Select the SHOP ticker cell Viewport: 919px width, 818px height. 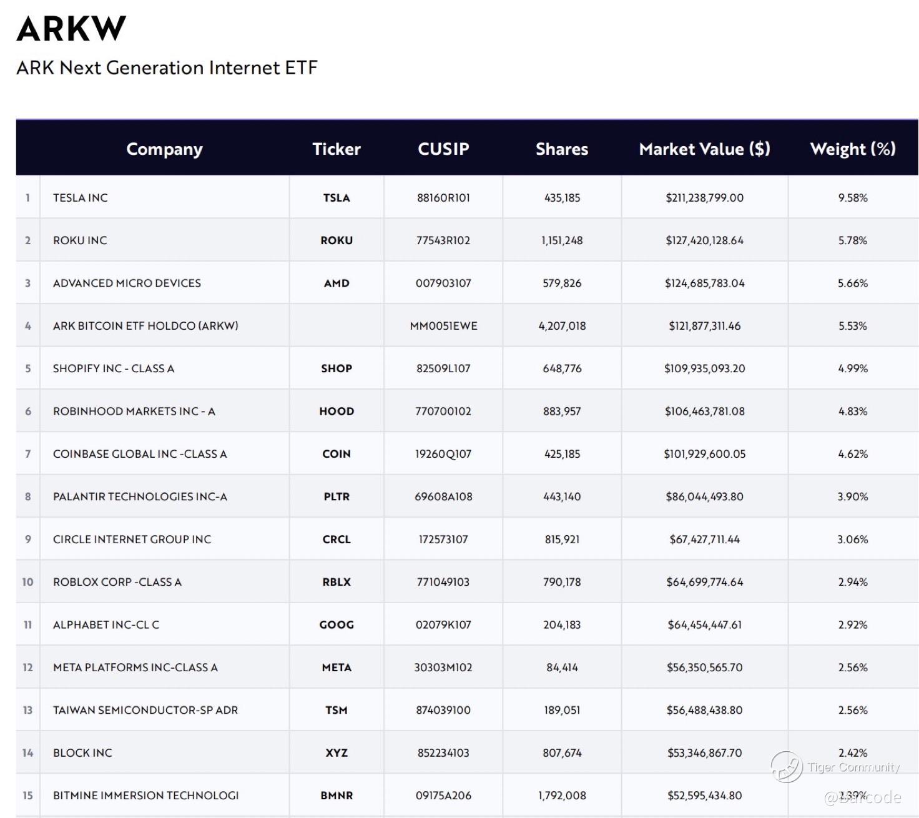tap(337, 368)
